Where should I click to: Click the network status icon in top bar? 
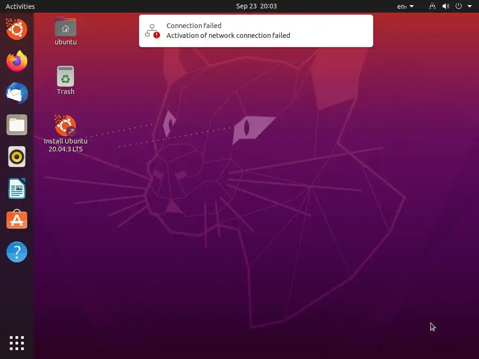[433, 6]
